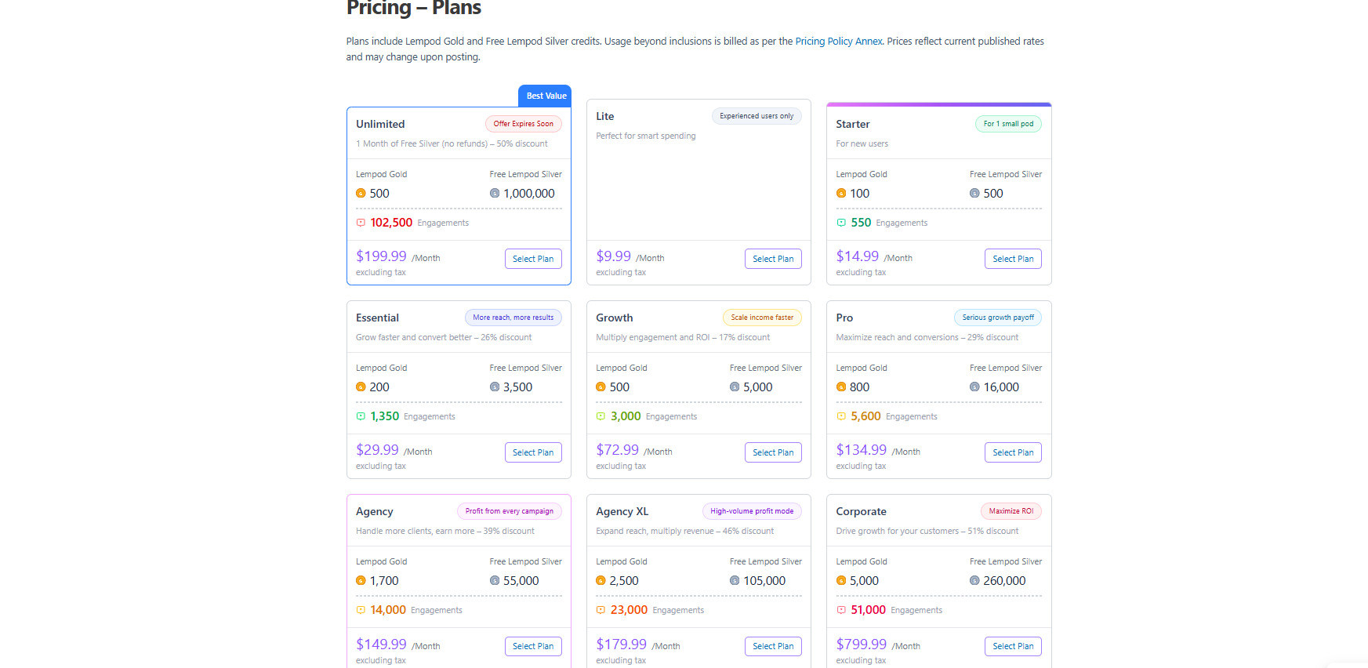The height and width of the screenshot is (668, 1368).
Task: Click the $149.99 Agency price
Action: (x=381, y=644)
